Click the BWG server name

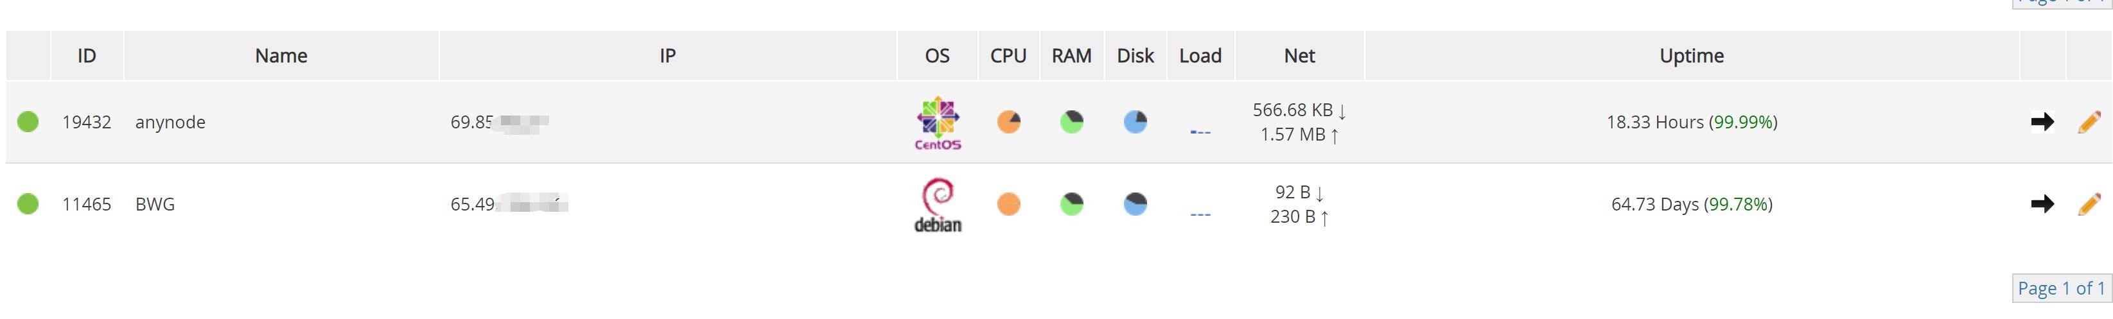coord(154,204)
